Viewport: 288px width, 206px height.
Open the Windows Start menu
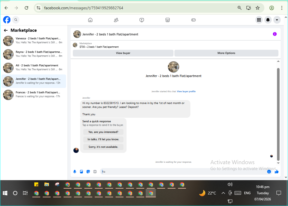(x=5, y=193)
